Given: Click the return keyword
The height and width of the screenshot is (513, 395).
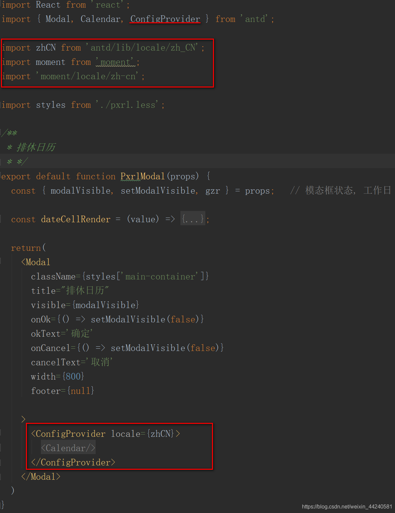Looking at the screenshot, I should pyautogui.click(x=26, y=248).
